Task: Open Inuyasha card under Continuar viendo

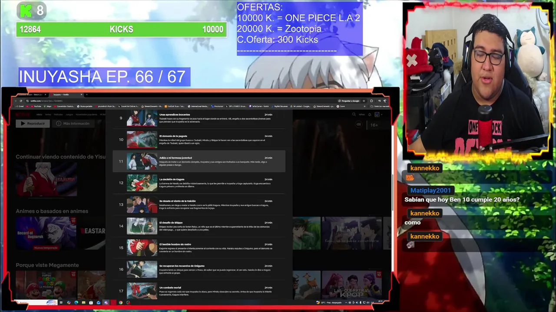Action: coord(46,179)
